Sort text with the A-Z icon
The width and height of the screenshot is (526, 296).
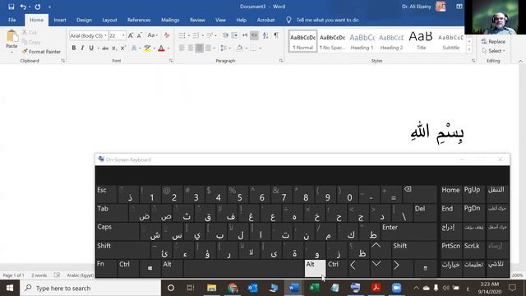[265, 35]
